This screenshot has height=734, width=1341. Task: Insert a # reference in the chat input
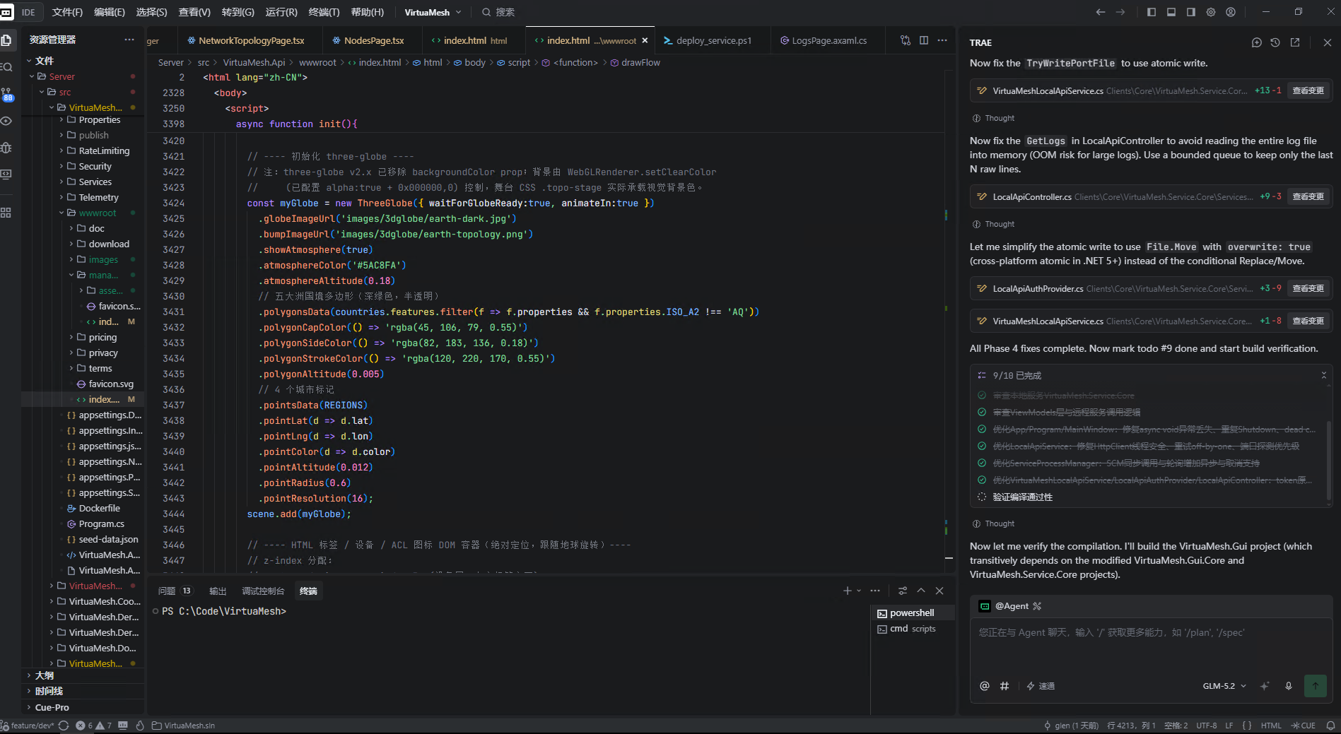1005,686
